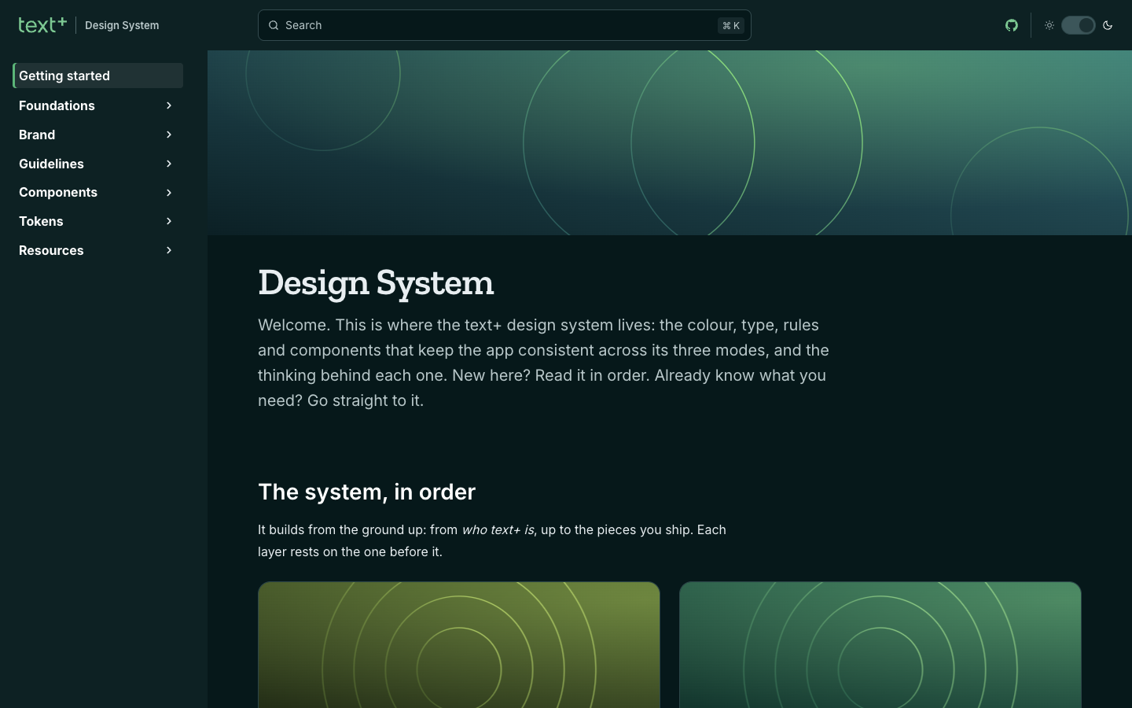
Task: Select Getting started in sidebar
Action: click(x=98, y=76)
